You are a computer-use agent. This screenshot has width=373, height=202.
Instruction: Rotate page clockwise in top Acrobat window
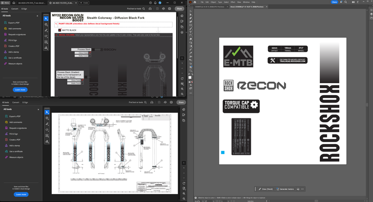click(x=182, y=79)
